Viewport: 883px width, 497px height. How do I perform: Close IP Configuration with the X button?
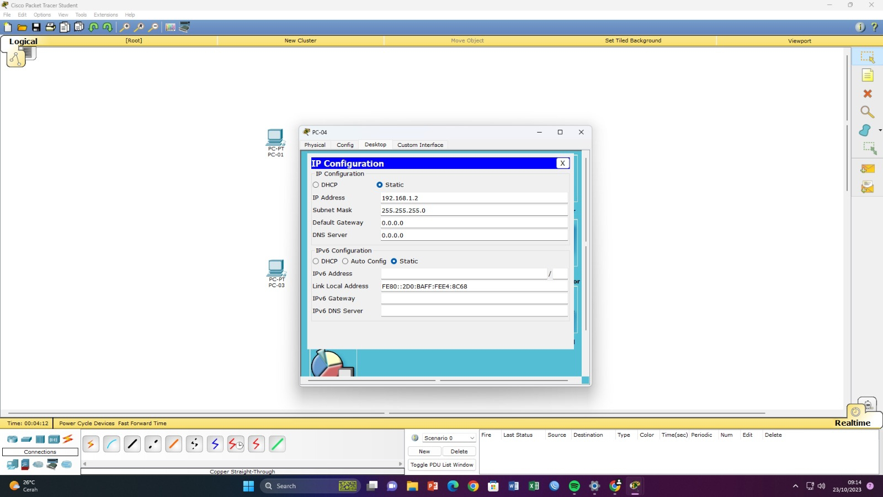coord(562,163)
